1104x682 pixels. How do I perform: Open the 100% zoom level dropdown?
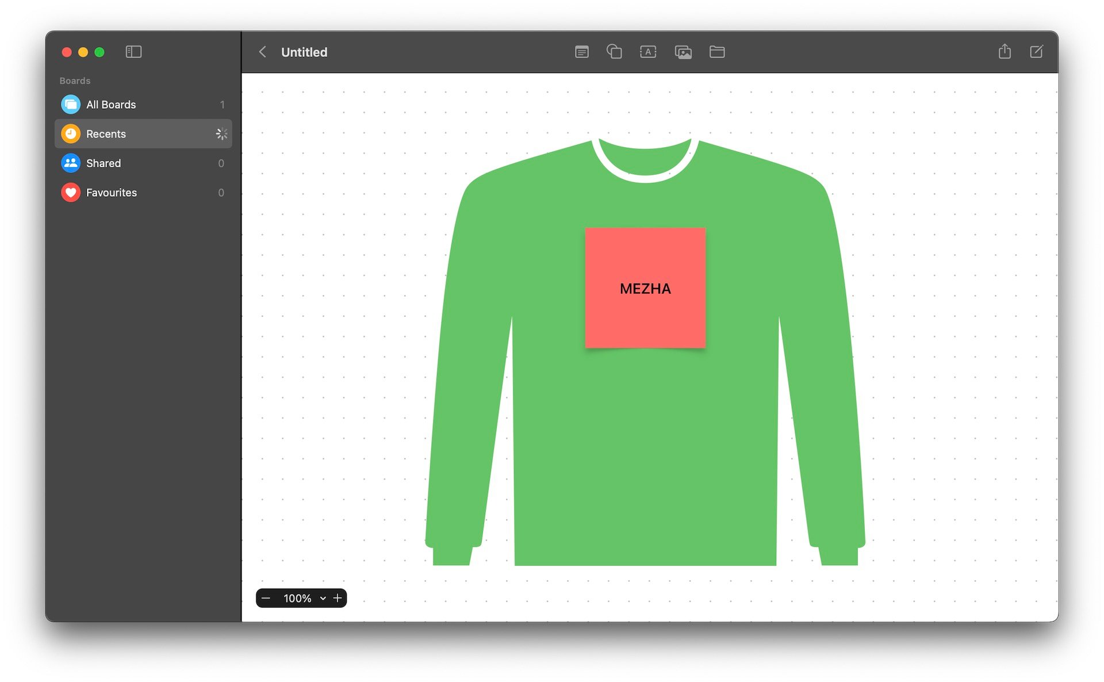tap(304, 598)
